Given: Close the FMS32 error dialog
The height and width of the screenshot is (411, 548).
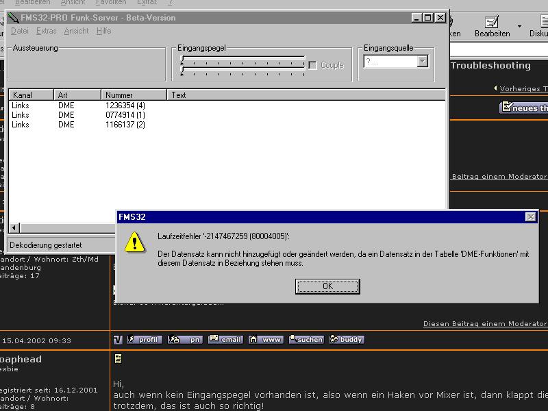Looking at the screenshot, I should coord(530,217).
